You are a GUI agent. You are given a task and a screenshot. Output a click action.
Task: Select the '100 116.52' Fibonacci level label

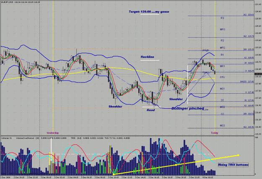pos(249,113)
